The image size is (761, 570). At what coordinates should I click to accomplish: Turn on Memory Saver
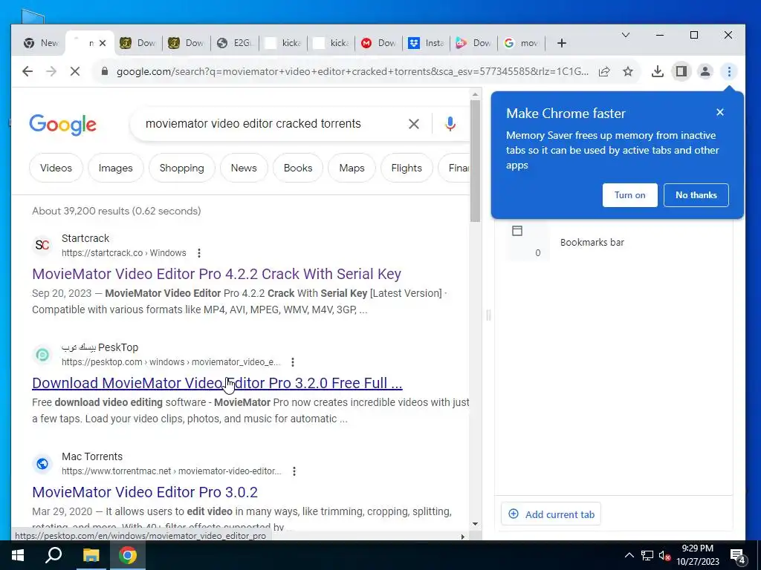(630, 195)
